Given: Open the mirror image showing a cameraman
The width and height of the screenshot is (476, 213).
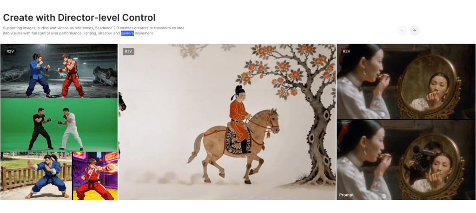Looking at the screenshot, I should (406, 160).
